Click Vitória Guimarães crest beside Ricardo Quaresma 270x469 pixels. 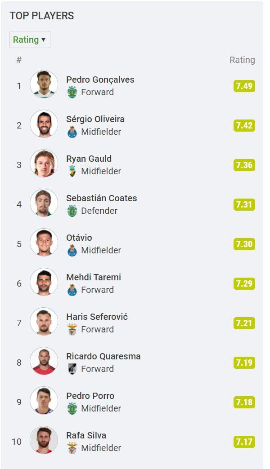pyautogui.click(x=72, y=369)
